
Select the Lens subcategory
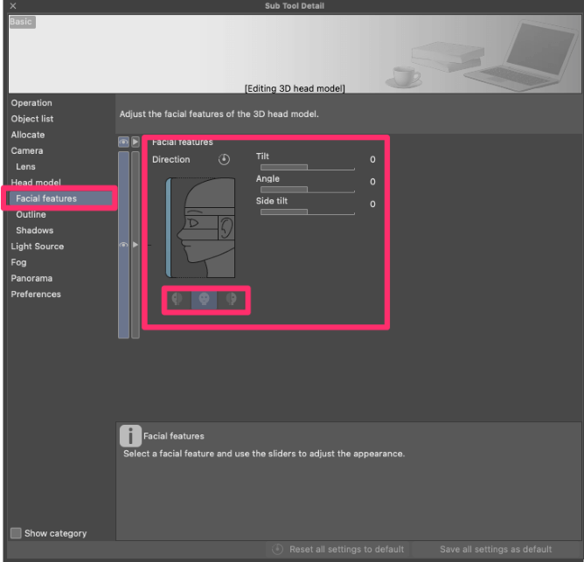(25, 166)
